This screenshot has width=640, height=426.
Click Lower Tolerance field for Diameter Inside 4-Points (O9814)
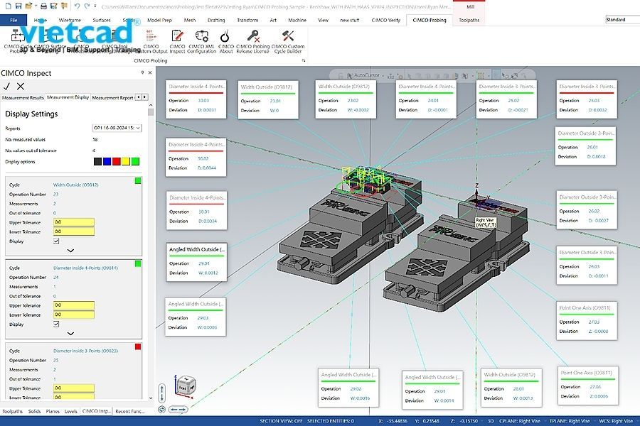coord(74,315)
